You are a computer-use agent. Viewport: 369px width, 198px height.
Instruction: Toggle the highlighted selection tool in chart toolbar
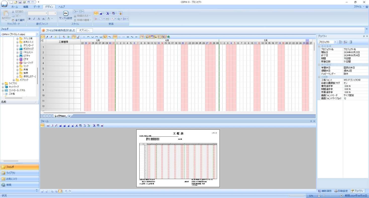[x=43, y=37]
